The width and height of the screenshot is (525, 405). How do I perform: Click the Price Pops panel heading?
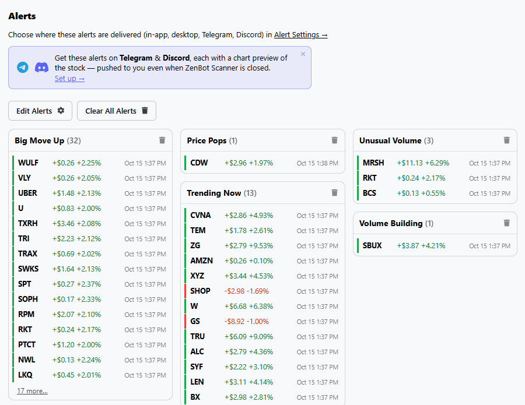click(x=206, y=140)
